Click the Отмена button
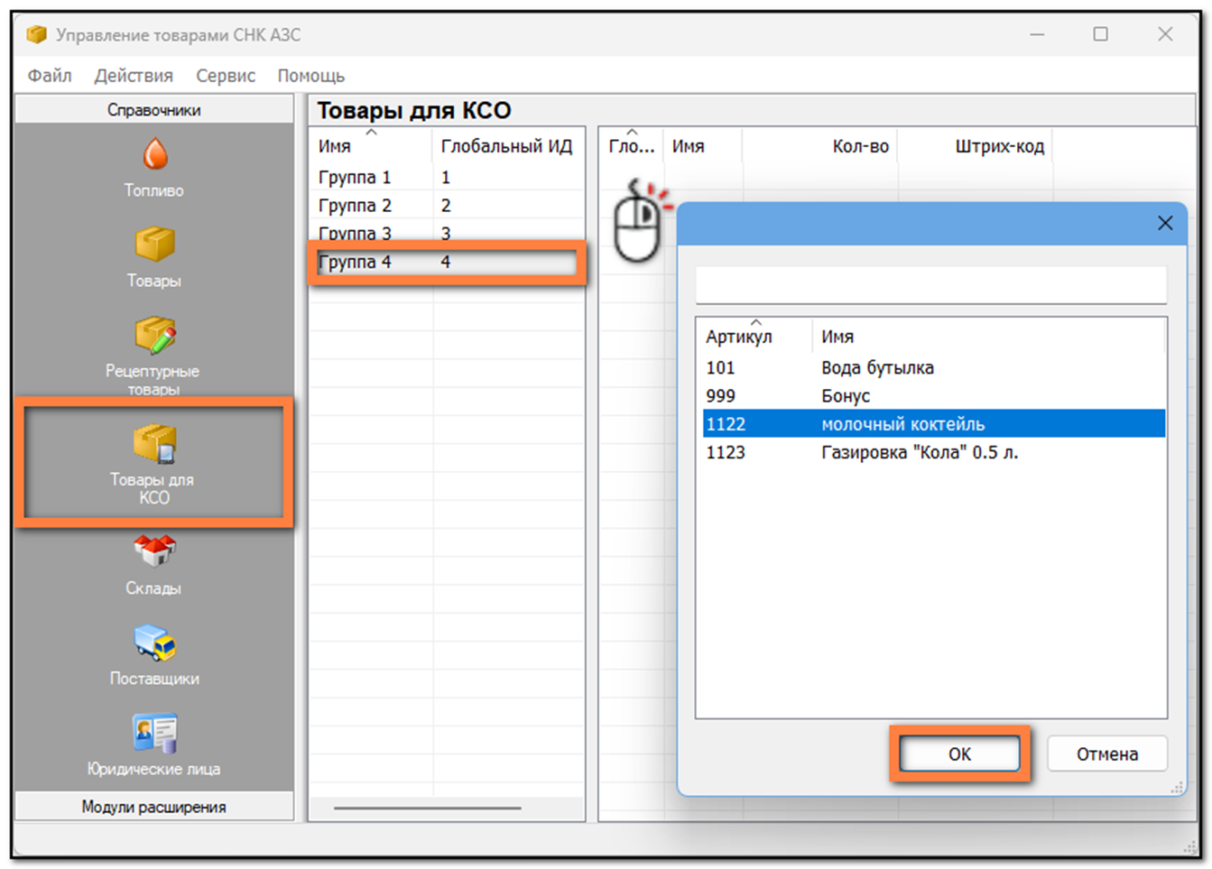Image resolution: width=1212 pixels, height=869 pixels. pos(1106,753)
